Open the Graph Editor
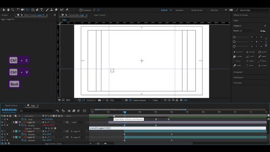 click(84, 111)
